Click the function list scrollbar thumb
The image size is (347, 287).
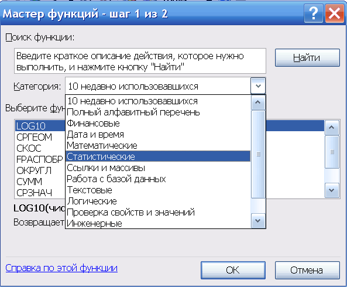[332, 152]
